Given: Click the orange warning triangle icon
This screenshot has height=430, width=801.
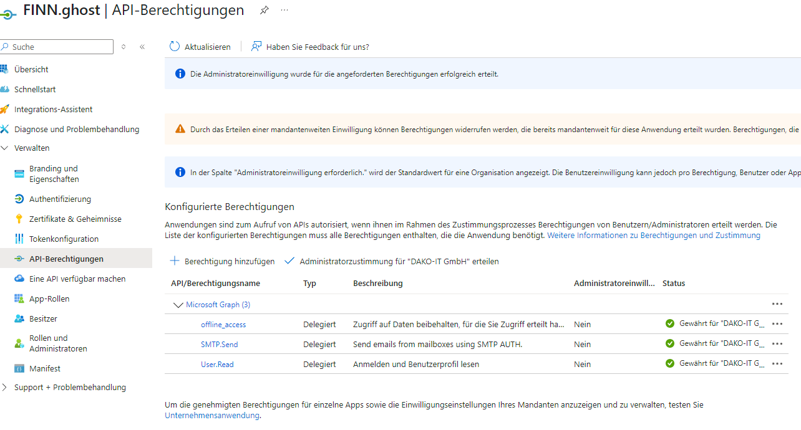Looking at the screenshot, I should [180, 129].
